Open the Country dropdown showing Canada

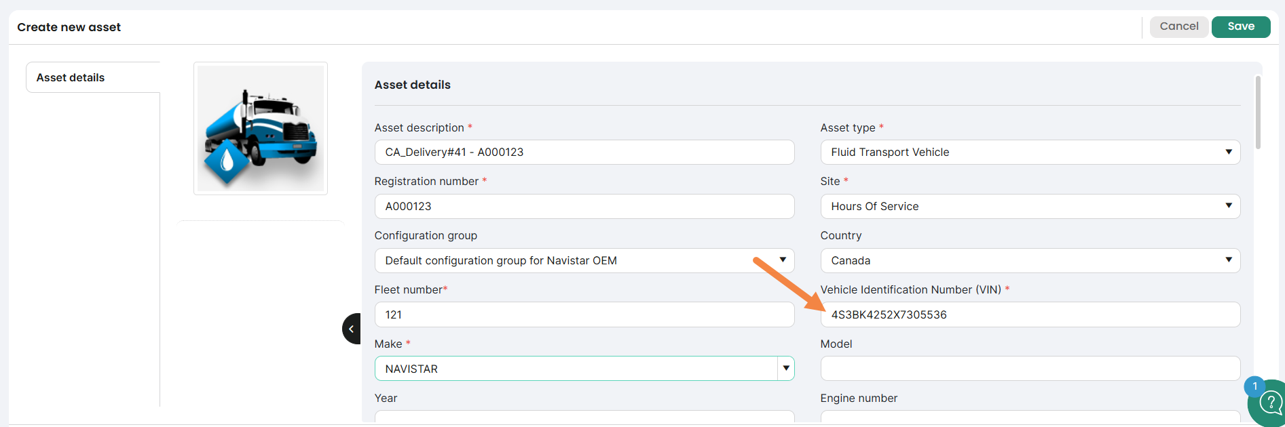(x=1030, y=260)
